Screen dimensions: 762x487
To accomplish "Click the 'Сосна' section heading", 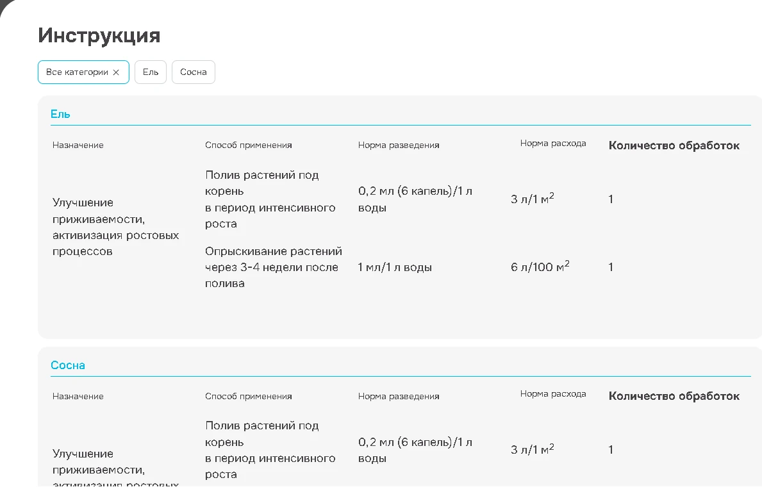I will (68, 365).
